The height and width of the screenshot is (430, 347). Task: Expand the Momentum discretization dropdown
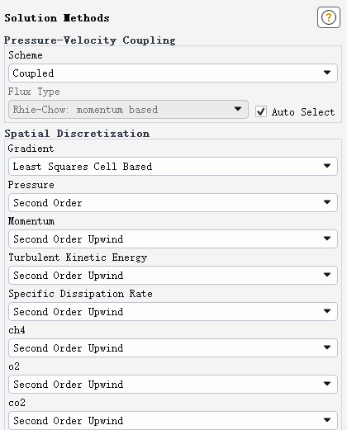point(173,239)
